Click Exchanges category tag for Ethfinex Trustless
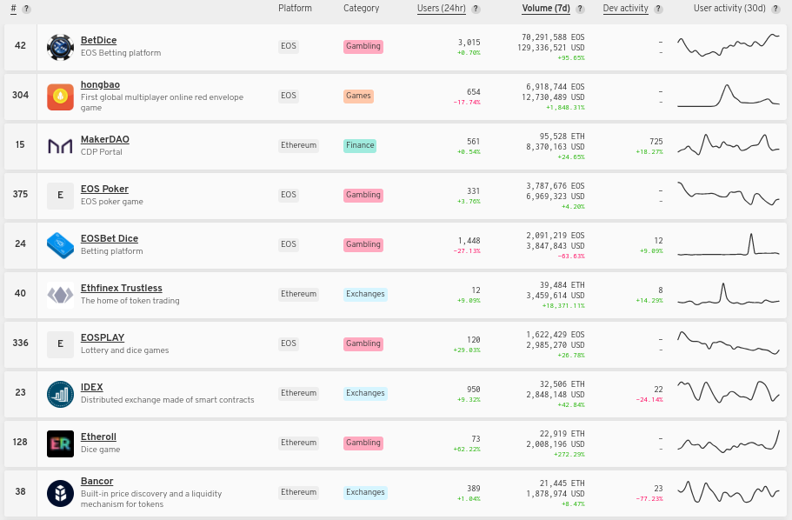Viewport: 792px width, 520px height. pos(366,294)
